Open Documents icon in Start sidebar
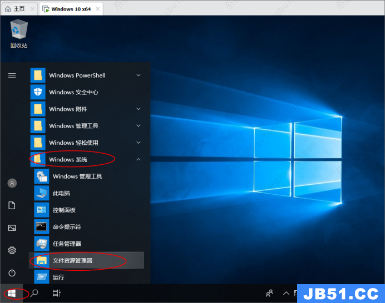Image resolution: width=385 pixels, height=303 pixels. tap(12, 205)
